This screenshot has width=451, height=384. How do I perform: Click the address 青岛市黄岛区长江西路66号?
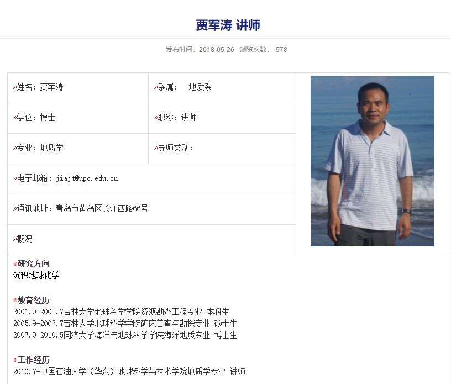coord(102,208)
